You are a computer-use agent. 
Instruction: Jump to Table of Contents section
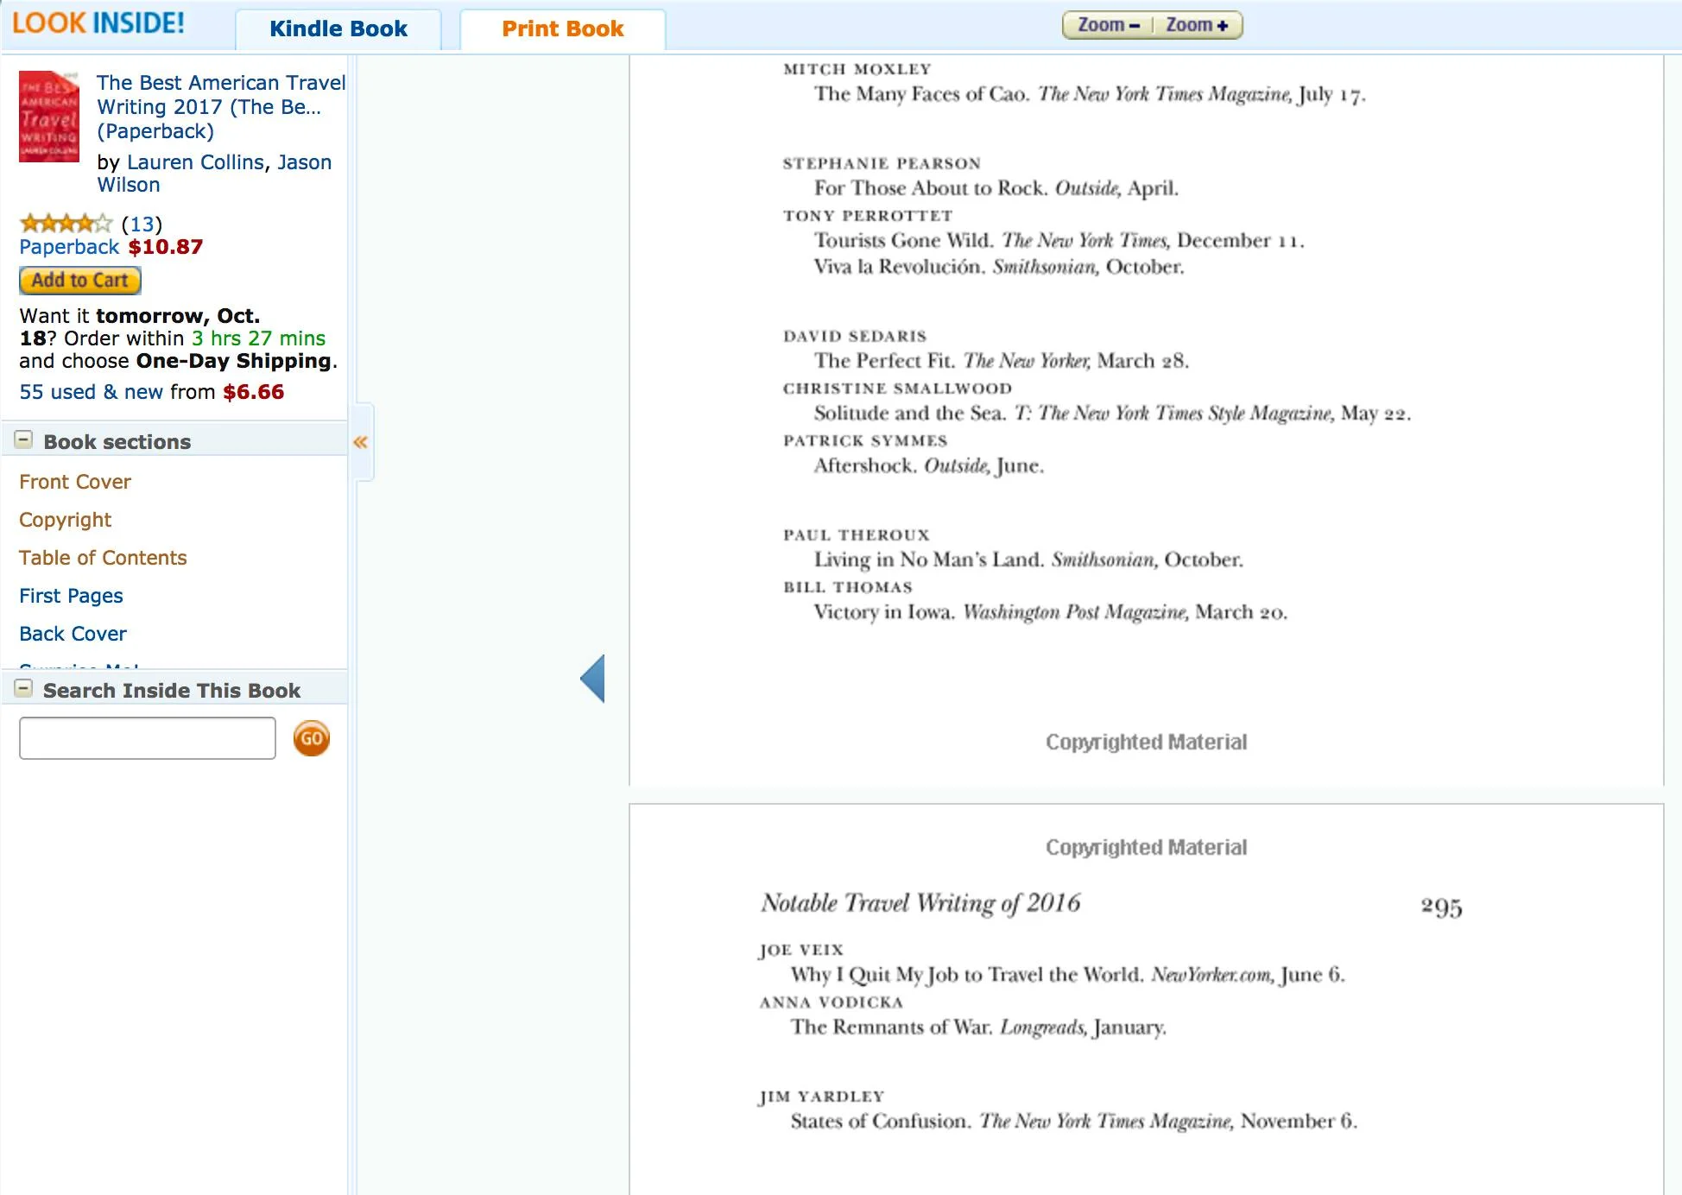[x=103, y=558]
